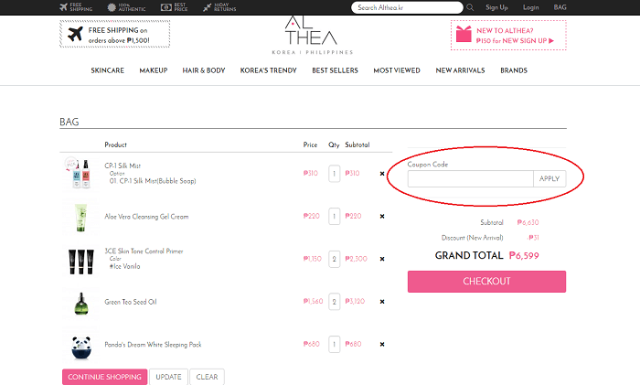Open CP-1 Silk Mist product thumbnail
The image size is (640, 385).
(x=80, y=174)
